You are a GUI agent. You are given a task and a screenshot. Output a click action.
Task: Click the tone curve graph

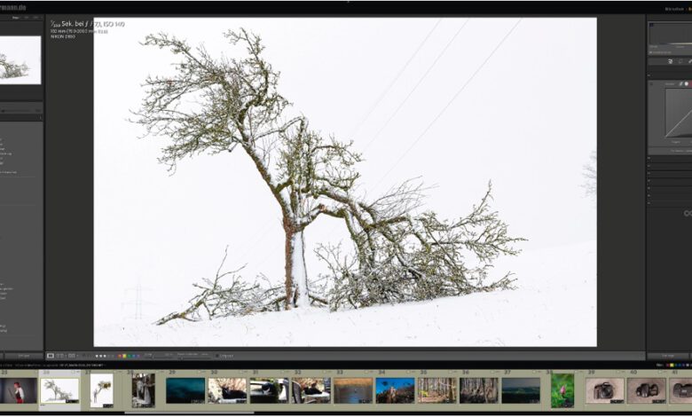point(679,113)
